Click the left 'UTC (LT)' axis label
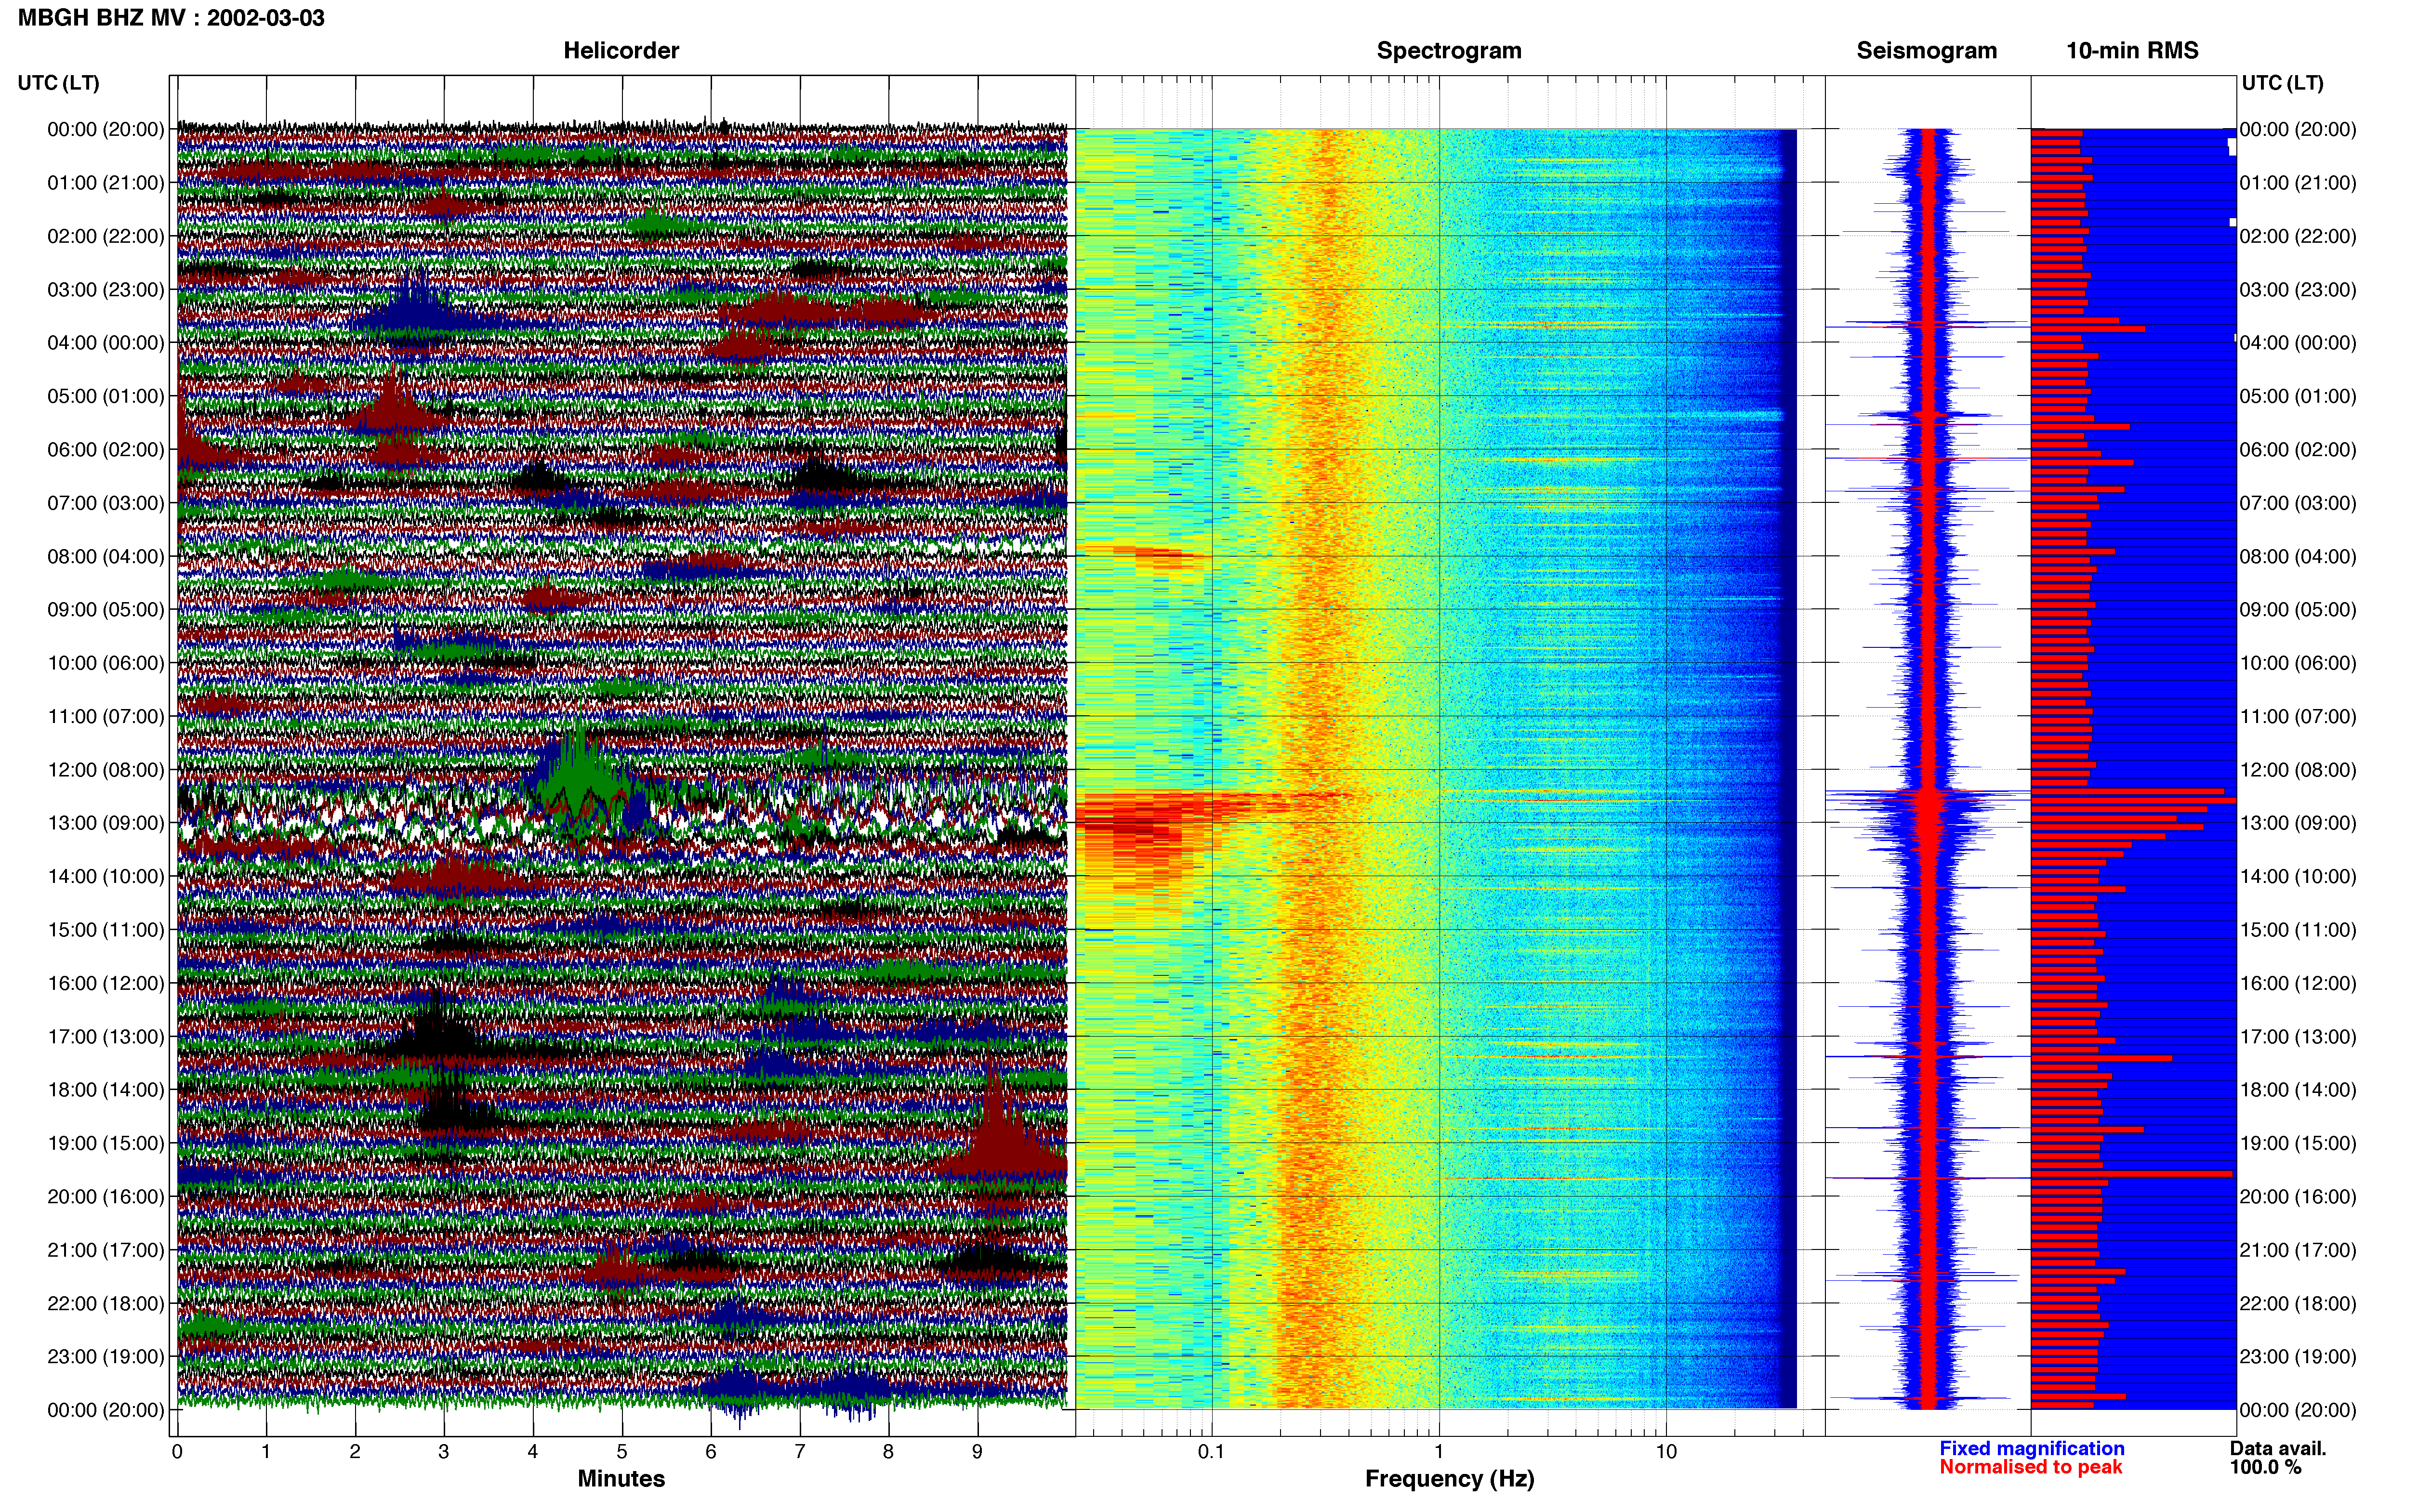2418x1512 pixels. [59, 83]
